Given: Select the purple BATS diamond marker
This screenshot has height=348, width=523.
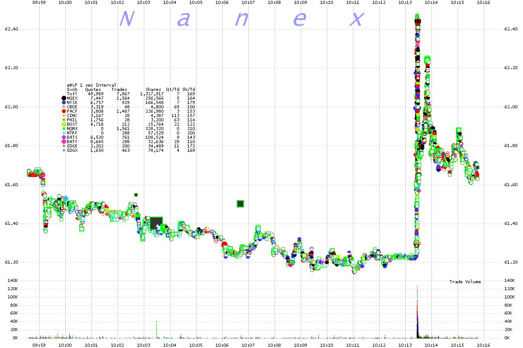Looking at the screenshot, I should coord(64,137).
